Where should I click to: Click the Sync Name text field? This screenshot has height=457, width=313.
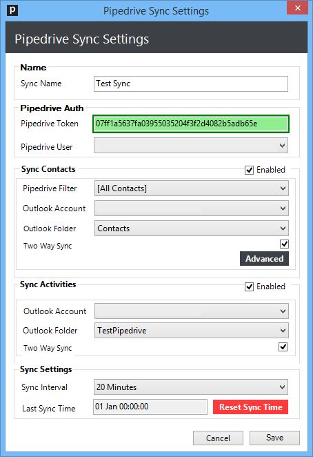[191, 84]
